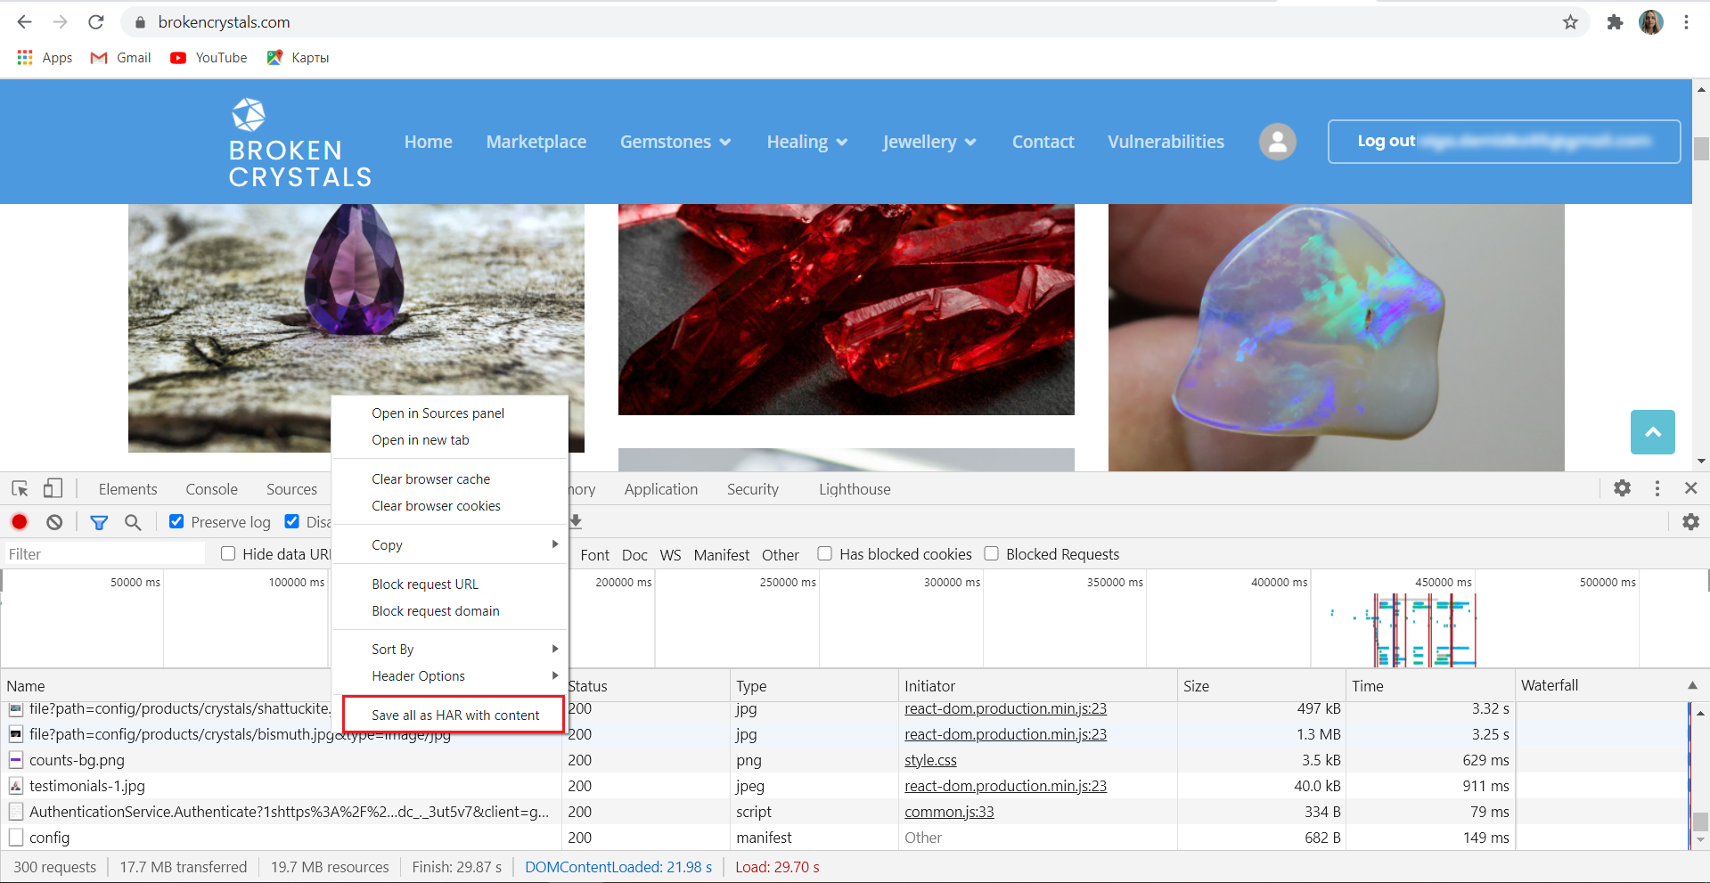Open the Chrome extensions puzzle icon
Image resolution: width=1710 pixels, height=883 pixels.
1615,22
